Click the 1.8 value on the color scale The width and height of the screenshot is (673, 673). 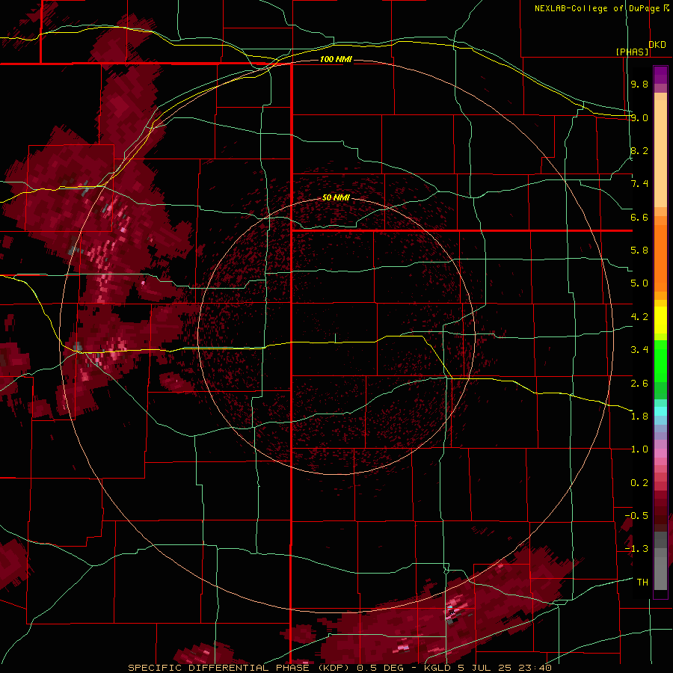(639, 417)
